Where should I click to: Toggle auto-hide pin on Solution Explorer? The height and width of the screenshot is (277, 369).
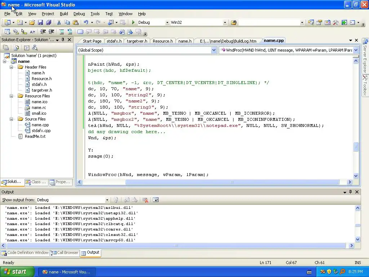coord(63,40)
